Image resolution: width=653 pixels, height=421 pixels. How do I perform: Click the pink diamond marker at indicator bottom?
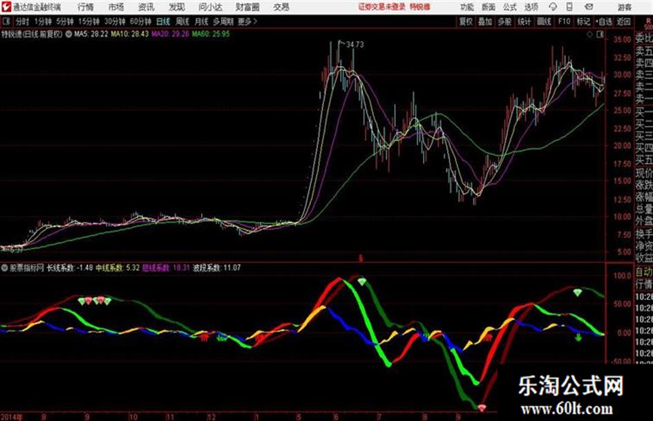pos(482,408)
